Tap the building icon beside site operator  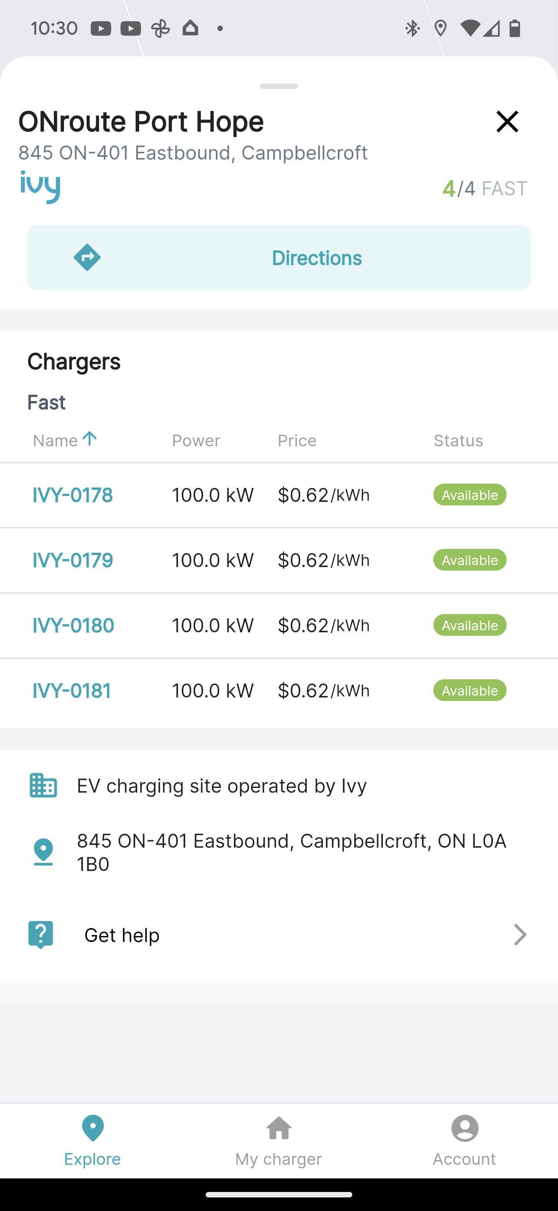click(43, 785)
